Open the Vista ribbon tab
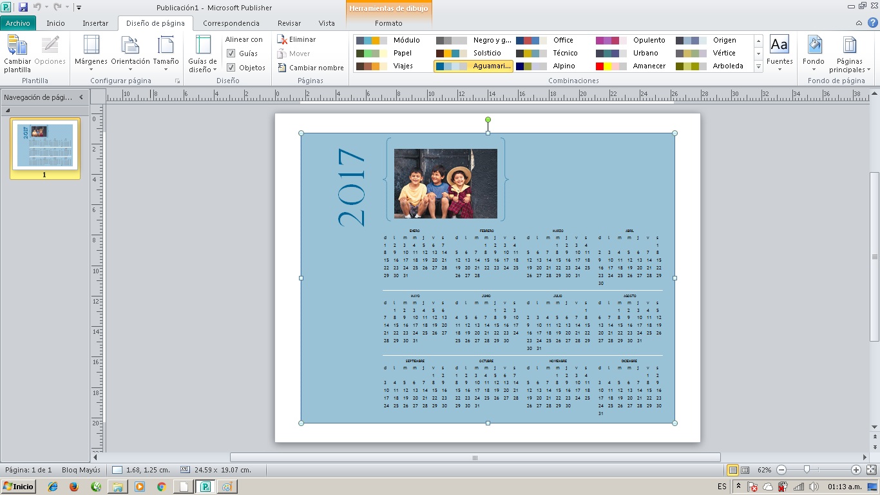This screenshot has width=880, height=495. [326, 23]
